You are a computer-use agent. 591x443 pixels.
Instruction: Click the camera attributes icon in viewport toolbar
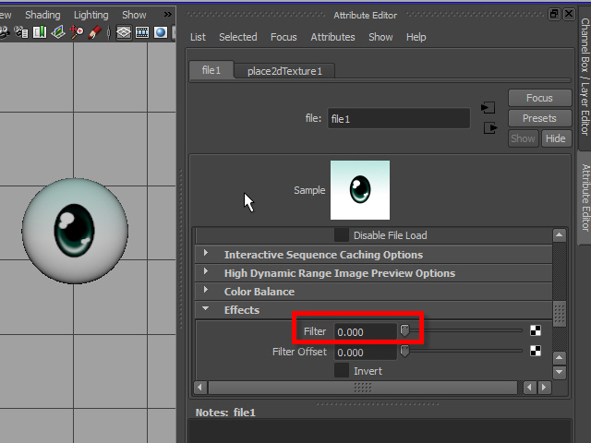[x=21, y=32]
